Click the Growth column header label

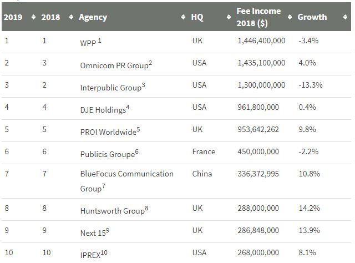click(x=312, y=17)
